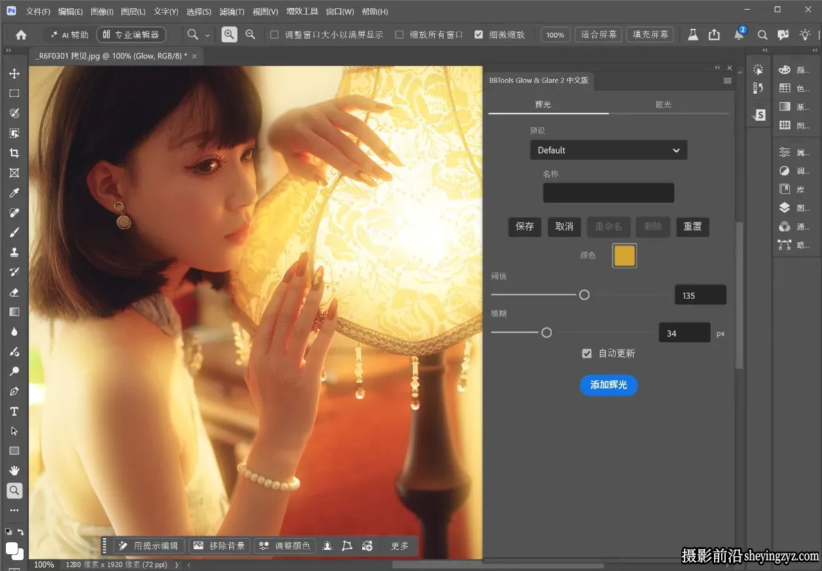The height and width of the screenshot is (571, 822).
Task: Open the glow 颜色 swatch
Action: pyautogui.click(x=625, y=256)
